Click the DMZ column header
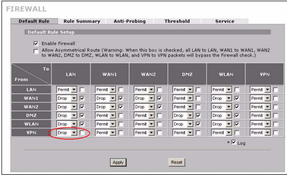The width and height of the screenshot is (287, 175). [187, 74]
